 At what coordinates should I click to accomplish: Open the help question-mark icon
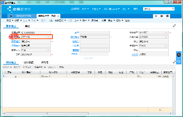[168, 16]
